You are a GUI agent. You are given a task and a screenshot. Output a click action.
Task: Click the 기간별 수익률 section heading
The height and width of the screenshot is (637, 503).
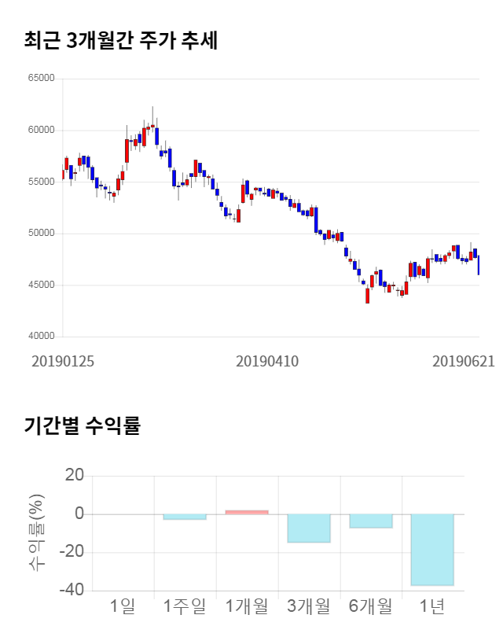click(x=82, y=425)
